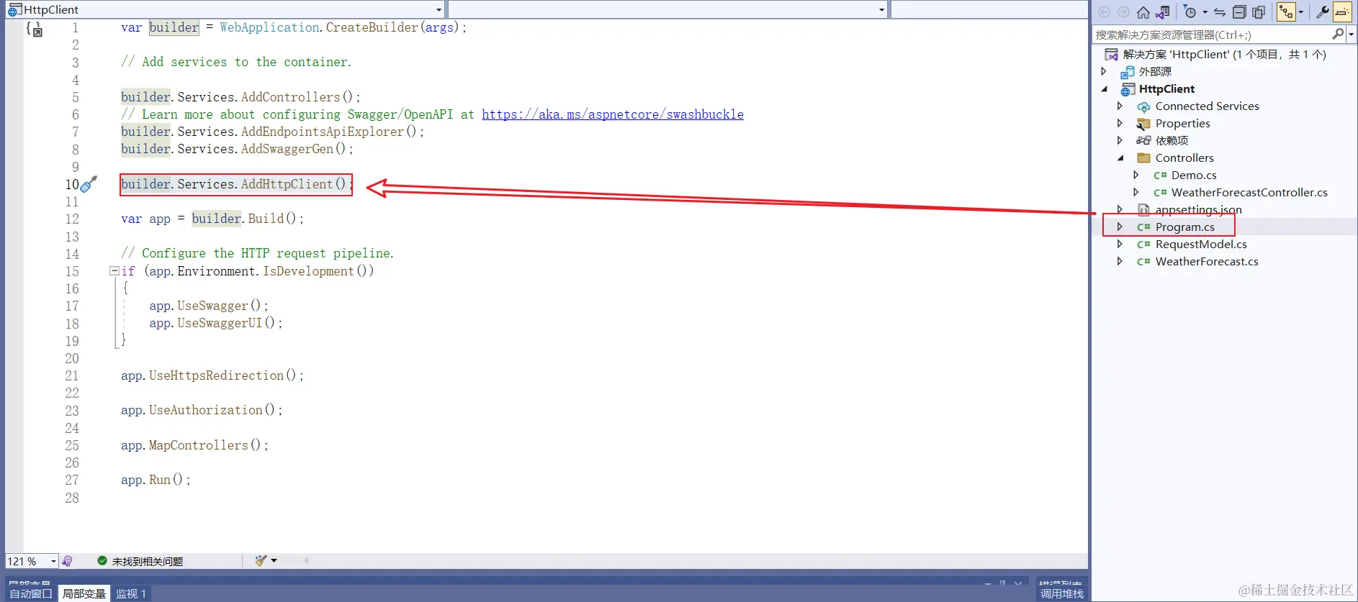Expand the Properties node
This screenshot has width=1358, height=602.
point(1120,123)
